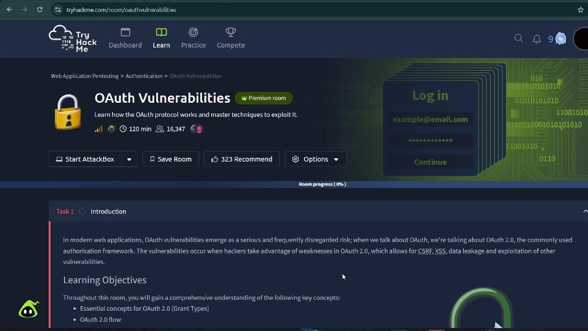The width and height of the screenshot is (588, 331).
Task: Click the Learning Objectives heading
Action: (x=105, y=280)
